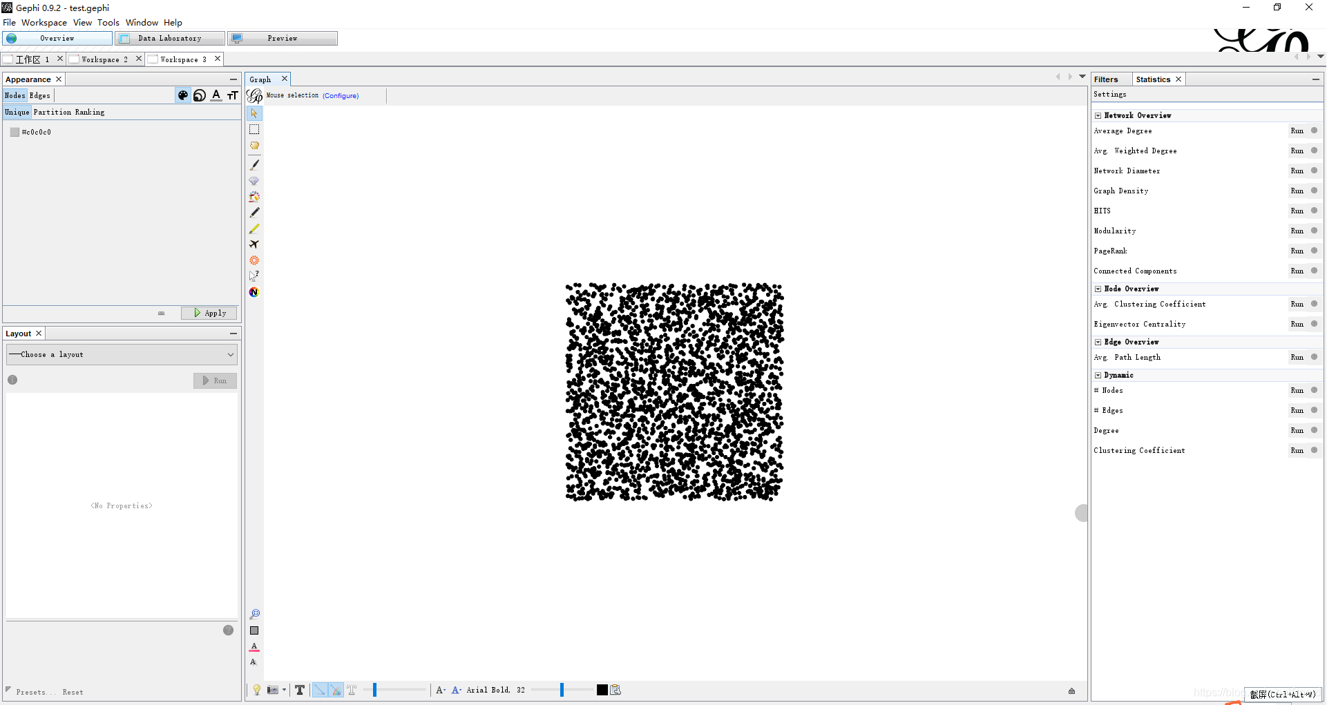
Task: Select the Partition tab in Appearance
Action: 52,112
